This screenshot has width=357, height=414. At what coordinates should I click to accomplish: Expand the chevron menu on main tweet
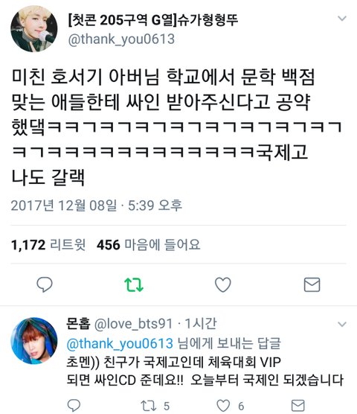pyautogui.click(x=342, y=19)
